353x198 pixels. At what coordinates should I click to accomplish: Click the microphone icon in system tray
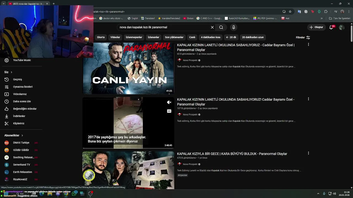[x=324, y=194]
